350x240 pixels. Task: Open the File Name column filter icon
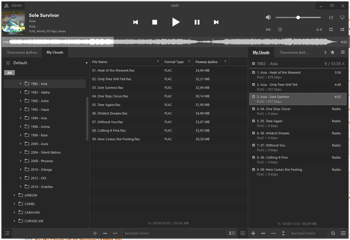click(x=158, y=62)
